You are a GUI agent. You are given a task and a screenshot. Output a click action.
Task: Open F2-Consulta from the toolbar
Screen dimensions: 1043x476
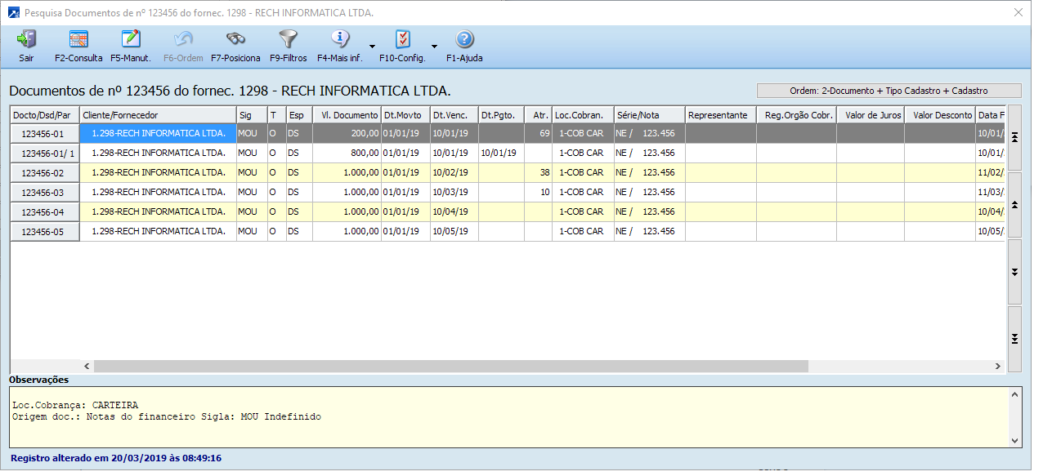tap(78, 39)
